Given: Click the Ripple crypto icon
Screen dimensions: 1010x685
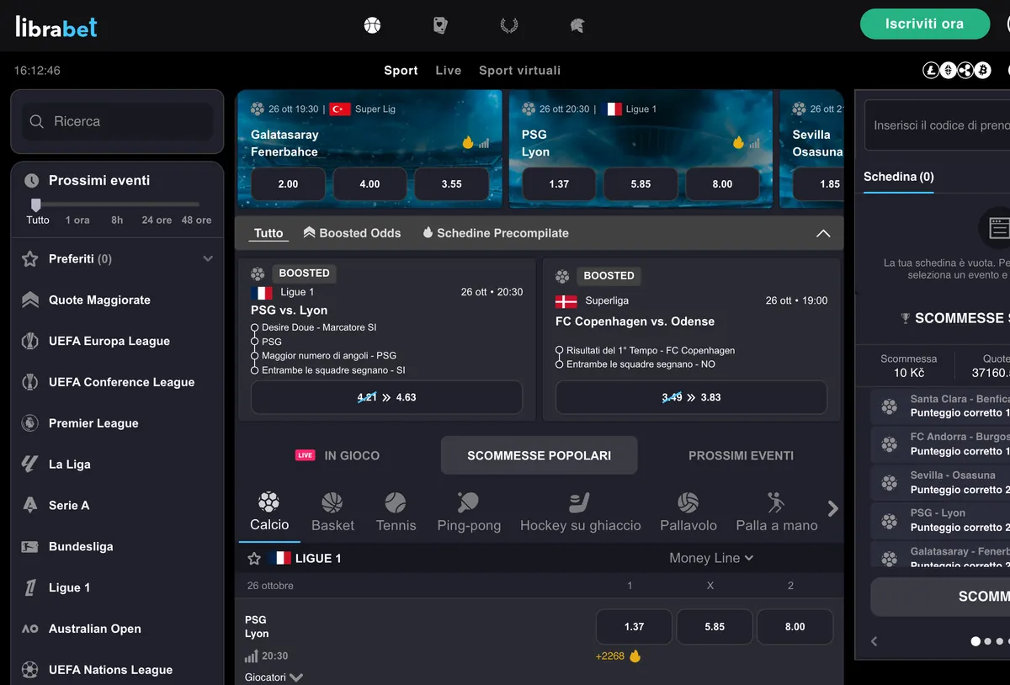Looking at the screenshot, I should tap(965, 71).
